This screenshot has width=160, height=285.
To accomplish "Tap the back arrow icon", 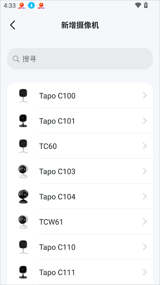I will coord(13,25).
